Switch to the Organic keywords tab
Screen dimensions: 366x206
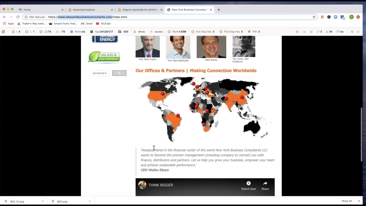point(140,9)
